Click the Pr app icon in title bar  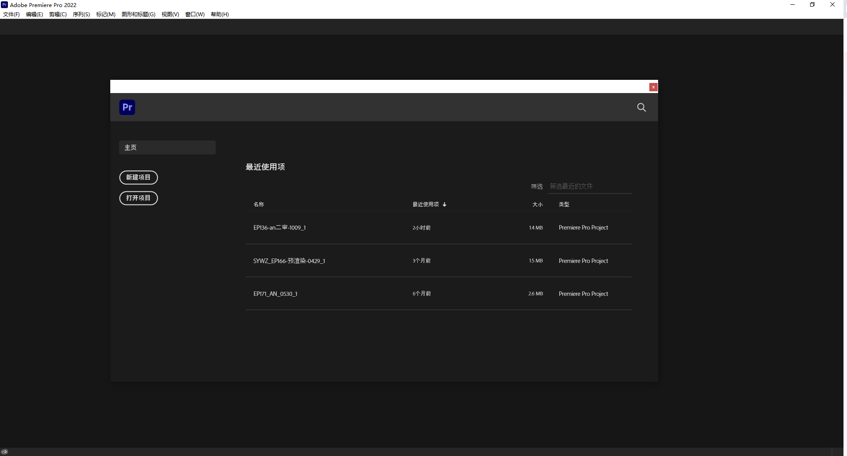tap(4, 5)
